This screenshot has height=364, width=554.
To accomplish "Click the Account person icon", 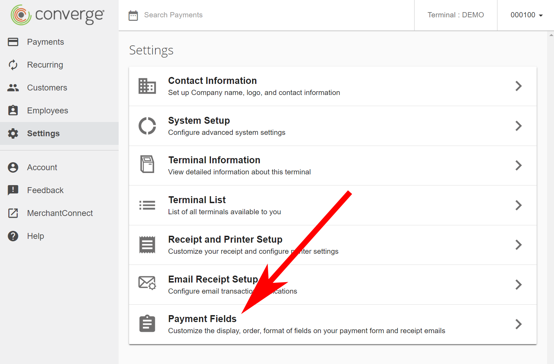I will click(x=13, y=167).
